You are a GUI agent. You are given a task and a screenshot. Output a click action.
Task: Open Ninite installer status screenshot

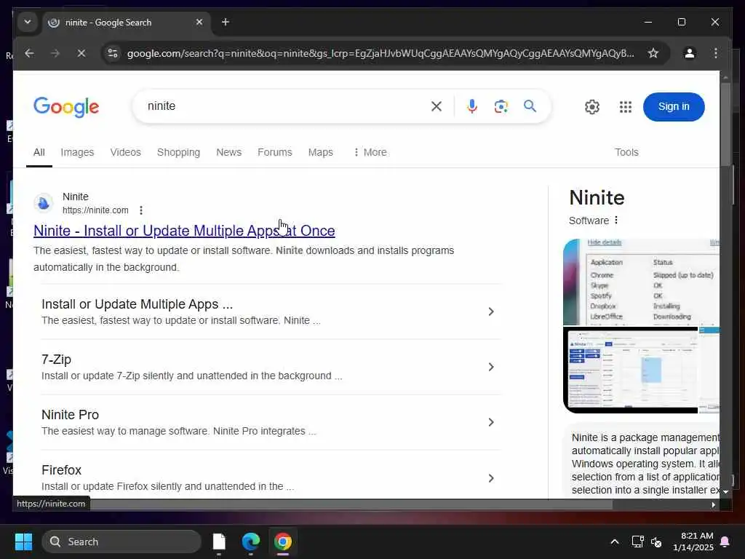click(641, 282)
